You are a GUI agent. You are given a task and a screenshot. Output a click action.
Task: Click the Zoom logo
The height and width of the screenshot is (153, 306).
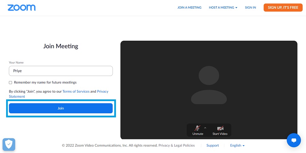point(21,7)
